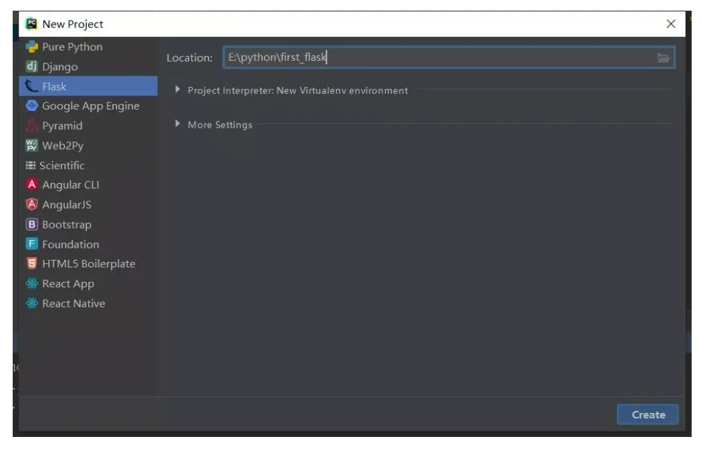Click the Foundation F icon
The height and width of the screenshot is (449, 701).
click(x=31, y=244)
